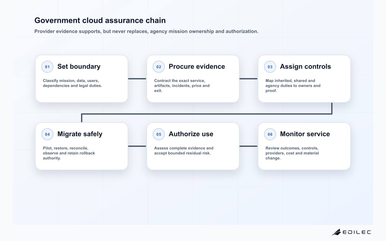
Task: Click the 05 step number badge
Action: 159,134
